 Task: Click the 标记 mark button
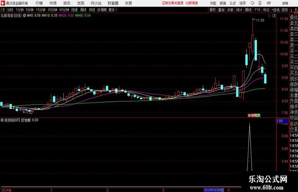pyautogui.click(x=266, y=10)
